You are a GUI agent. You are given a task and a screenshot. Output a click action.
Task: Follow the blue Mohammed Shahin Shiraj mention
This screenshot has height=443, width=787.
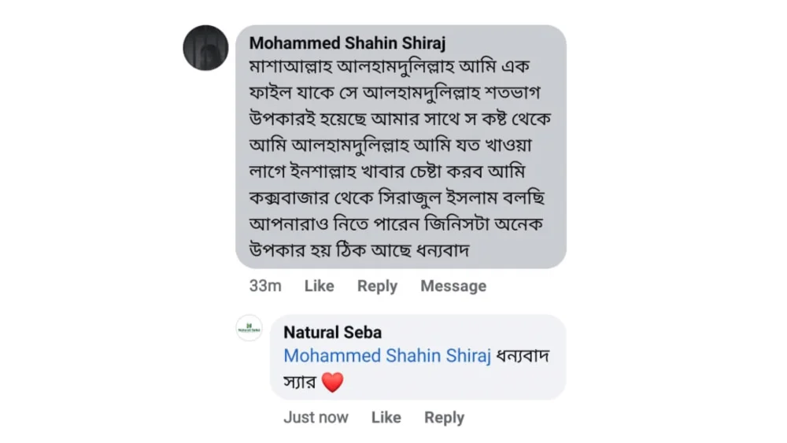(387, 356)
